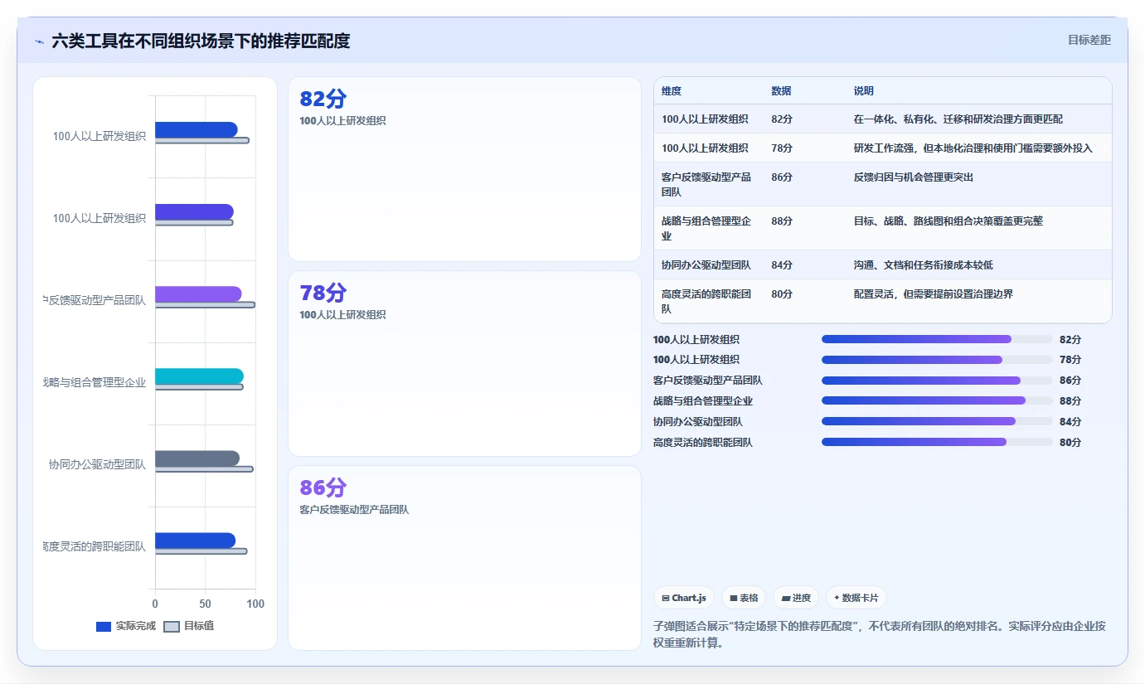Toggle the 目标值 legend item under the chart
Viewport: 1145px width, 684px height.
click(x=189, y=626)
